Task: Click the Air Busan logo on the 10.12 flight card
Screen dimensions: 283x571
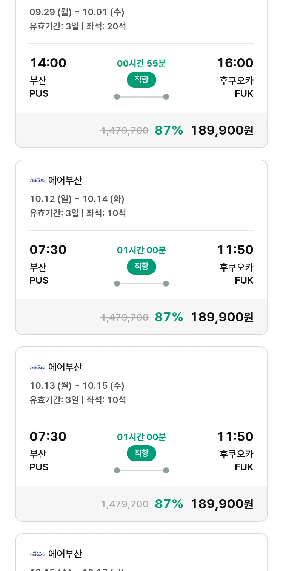Action: (x=37, y=180)
